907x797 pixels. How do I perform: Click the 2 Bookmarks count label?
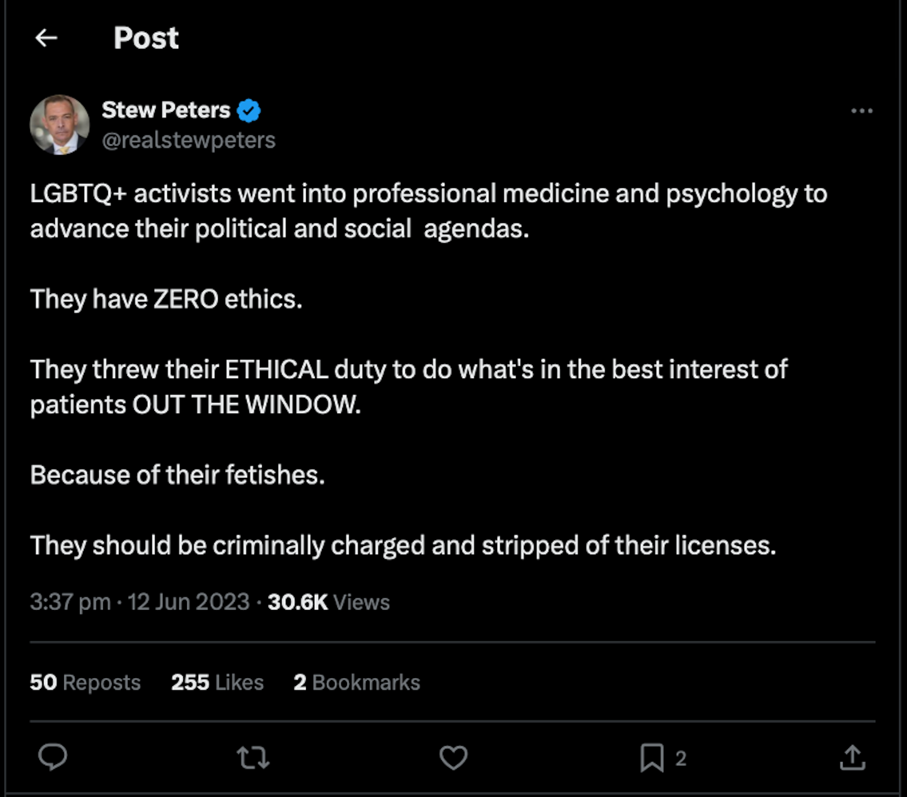click(356, 682)
